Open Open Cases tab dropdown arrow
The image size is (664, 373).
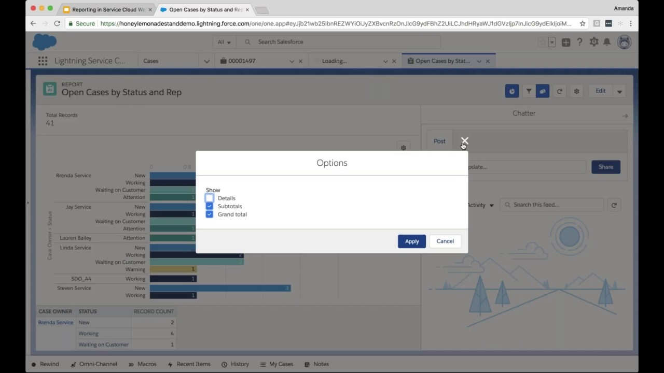pos(479,61)
